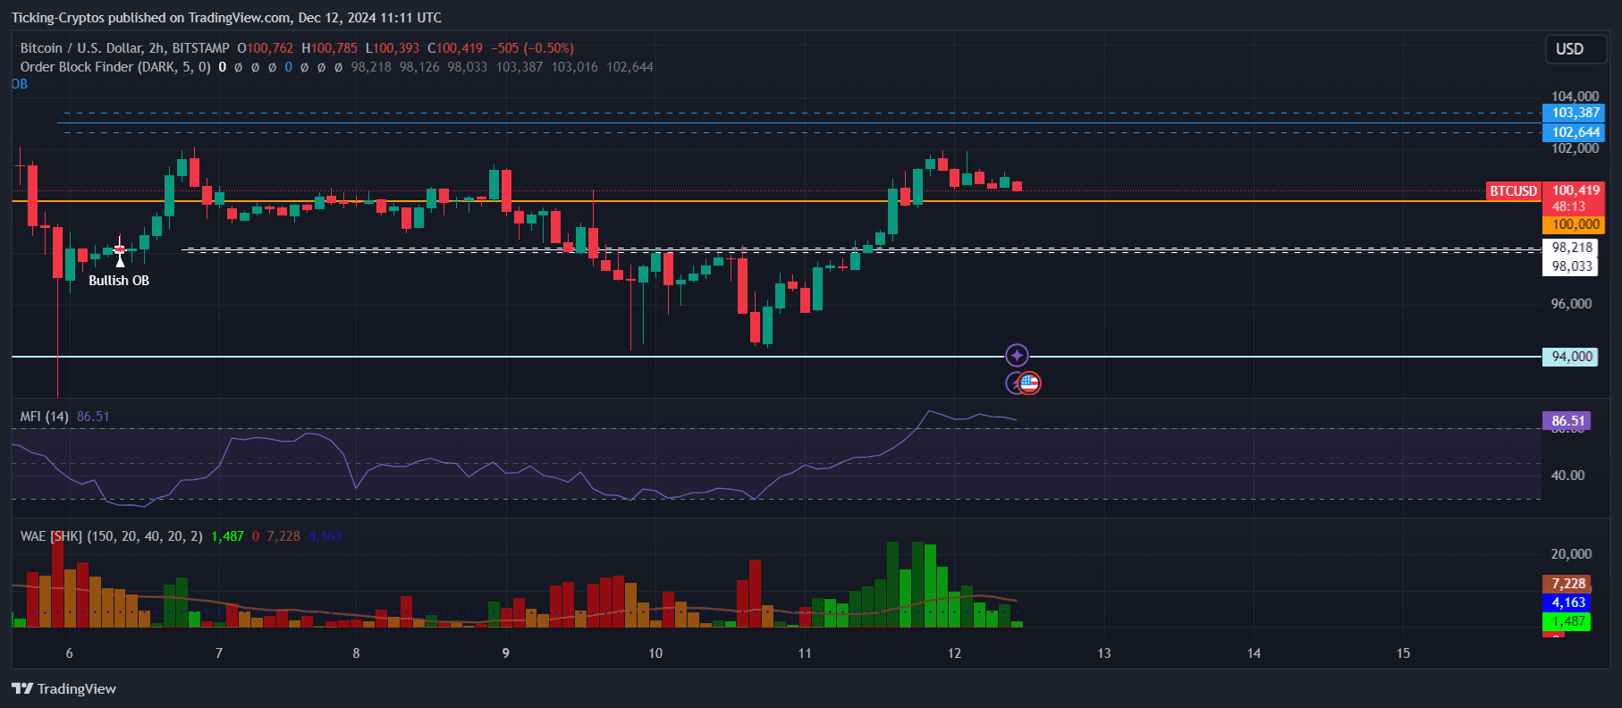Select the orange 100,000 price label

pyautogui.click(x=1575, y=224)
